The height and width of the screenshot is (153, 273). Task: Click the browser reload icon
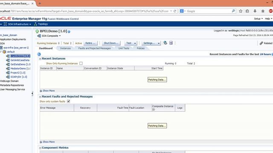[175, 11]
